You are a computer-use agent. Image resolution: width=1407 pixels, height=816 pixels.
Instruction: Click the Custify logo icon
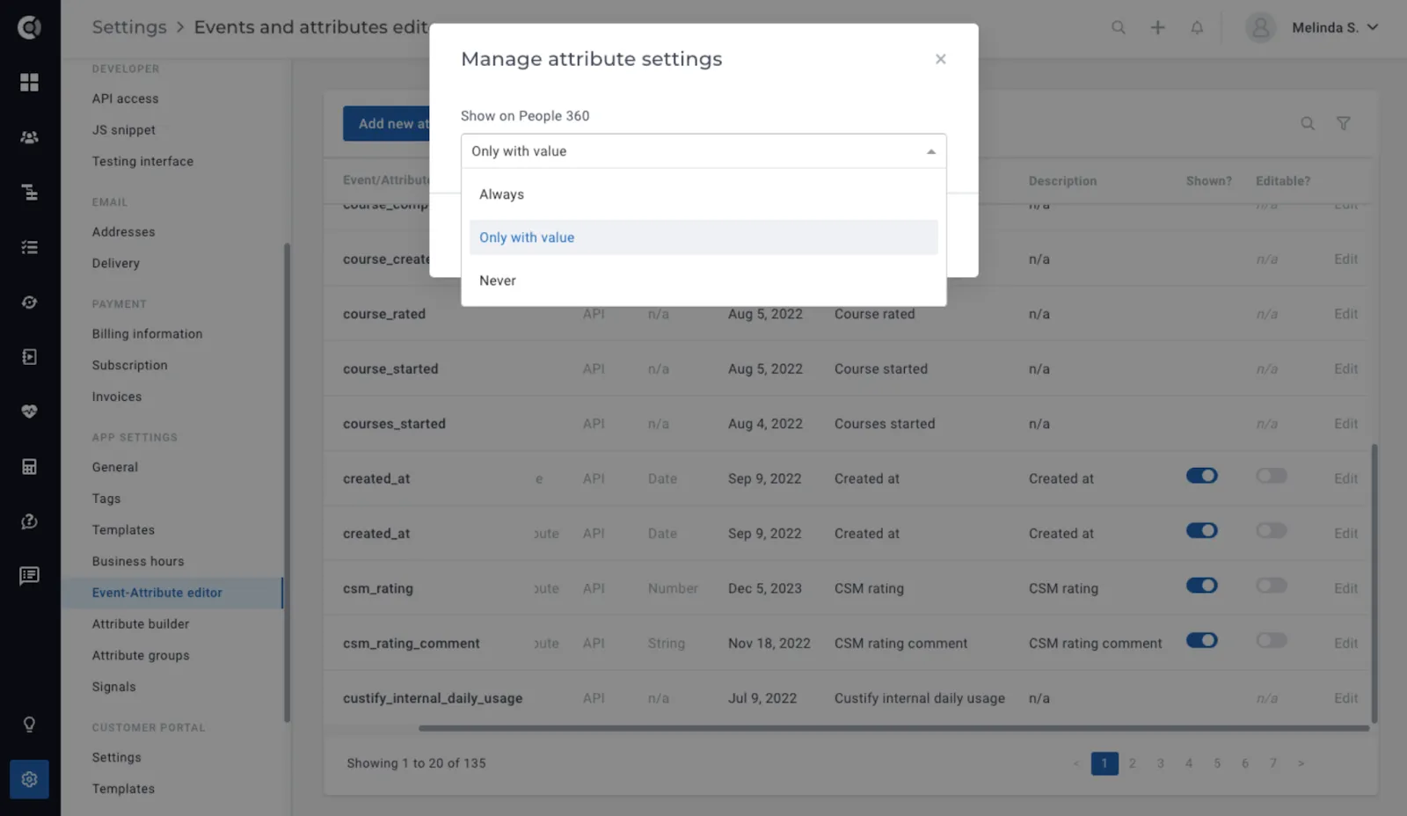(x=29, y=27)
